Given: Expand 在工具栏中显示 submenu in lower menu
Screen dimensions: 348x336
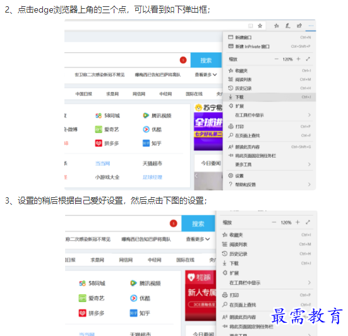Looking at the screenshot, I should (x=267, y=282).
